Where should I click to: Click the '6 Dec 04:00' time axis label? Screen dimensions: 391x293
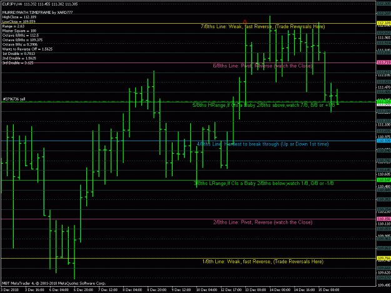click(59, 290)
